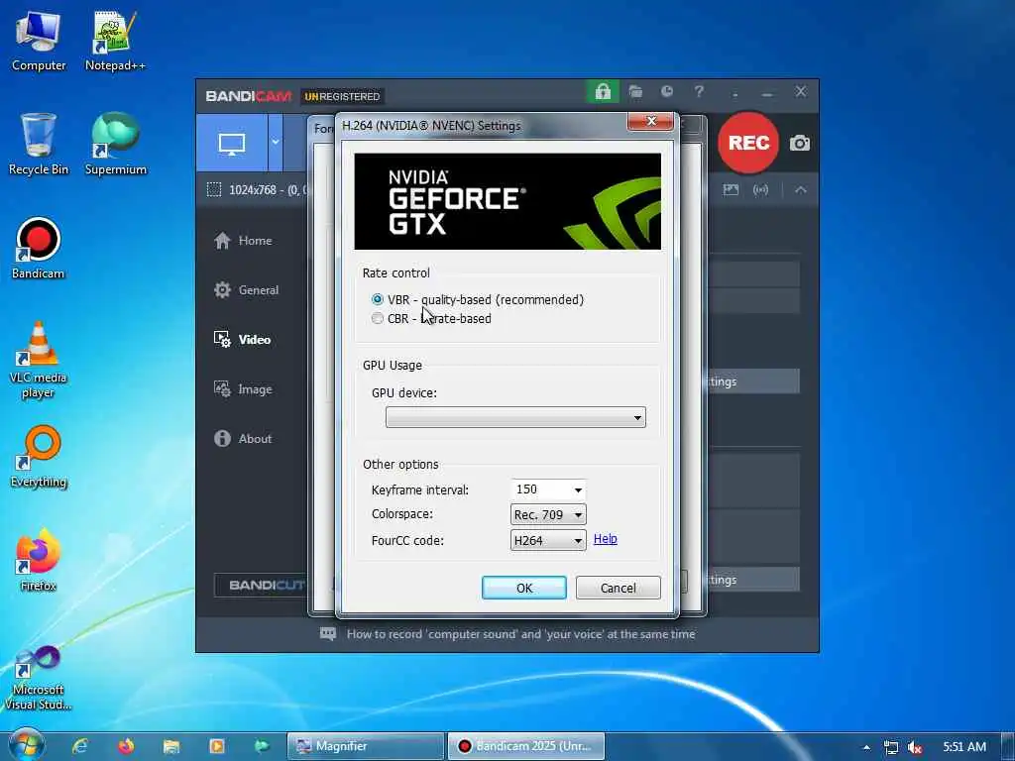Click the chat bubble tip icon

click(328, 634)
